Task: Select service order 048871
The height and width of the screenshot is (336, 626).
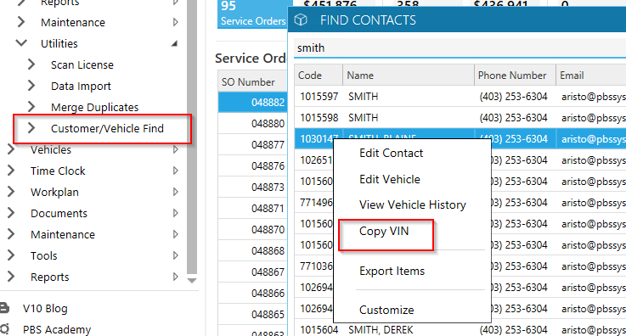Action: (253, 208)
